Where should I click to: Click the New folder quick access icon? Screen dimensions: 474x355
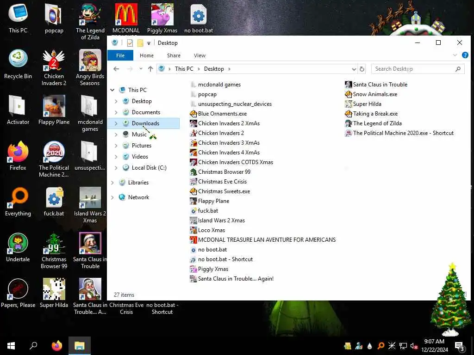(x=140, y=43)
